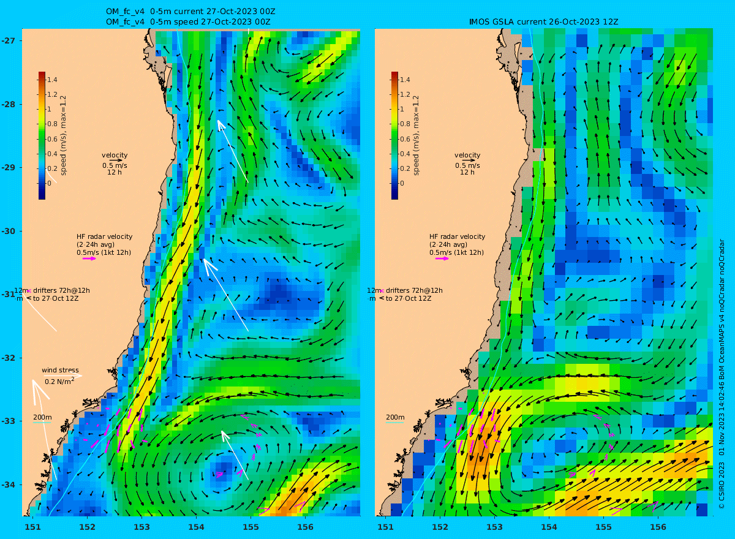
Task: Click '(2-24h avg)' text on OM_fc_v4 map
Action: pos(94,244)
